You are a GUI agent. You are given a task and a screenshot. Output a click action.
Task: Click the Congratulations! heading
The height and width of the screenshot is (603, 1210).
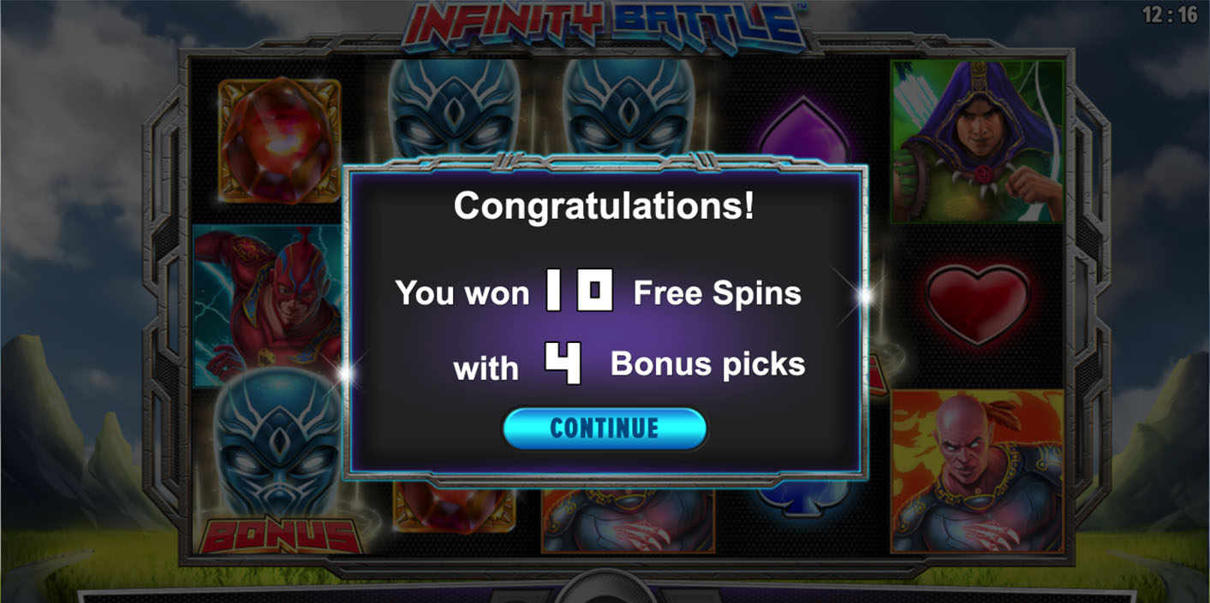(605, 206)
